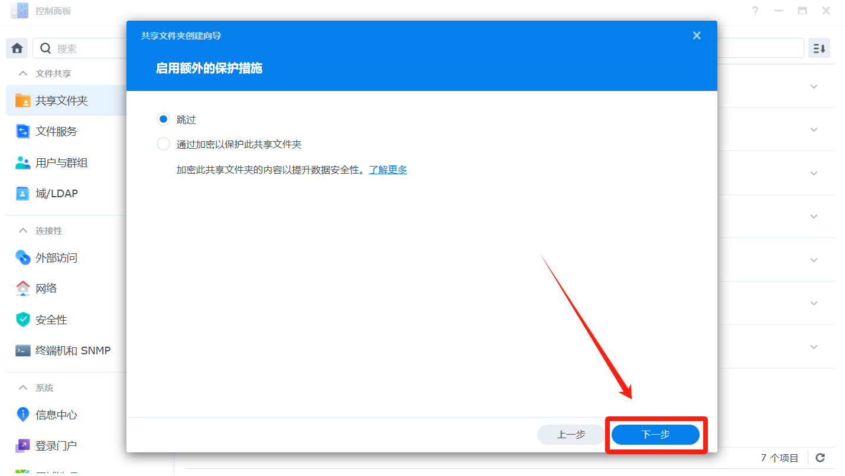Click the home icon in Control Panel
Image resolution: width=845 pixels, height=476 pixels.
(17, 48)
